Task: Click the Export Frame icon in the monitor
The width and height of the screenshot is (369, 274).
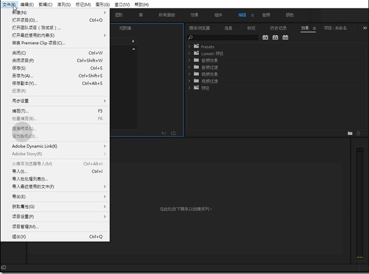Action: coord(173,133)
